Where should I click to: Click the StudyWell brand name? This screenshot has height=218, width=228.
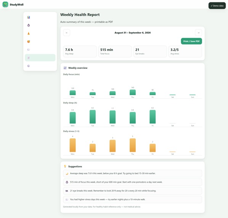(16, 5)
